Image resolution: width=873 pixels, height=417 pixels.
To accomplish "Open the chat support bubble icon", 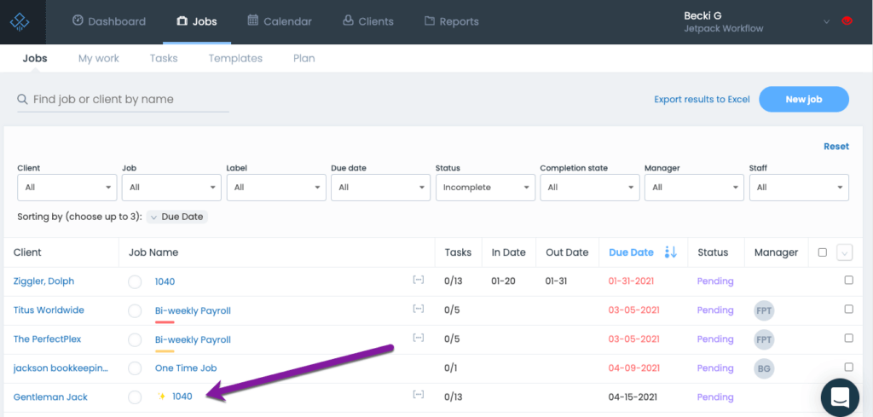I will click(x=840, y=397).
